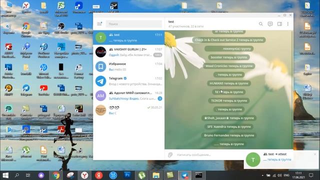Click the purple AM chat avatar
Image resolution: width=320 pixels, height=180 pixels.
click(101, 95)
